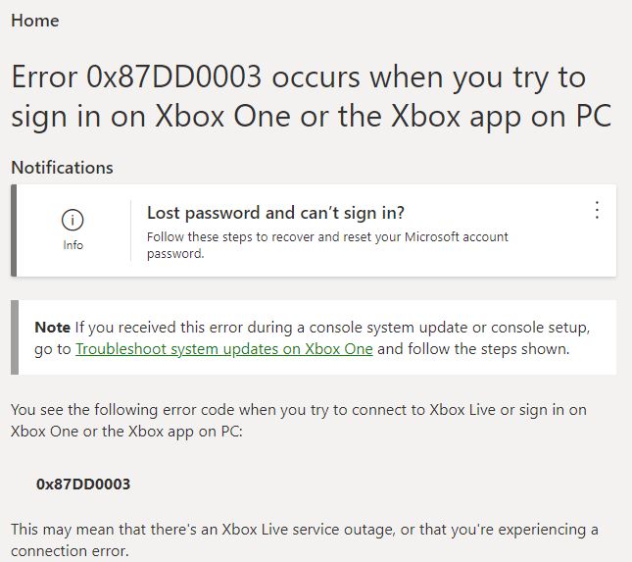Click the main Error 0x87DD0003 page heading
This screenshot has width=632, height=562.
click(x=312, y=97)
